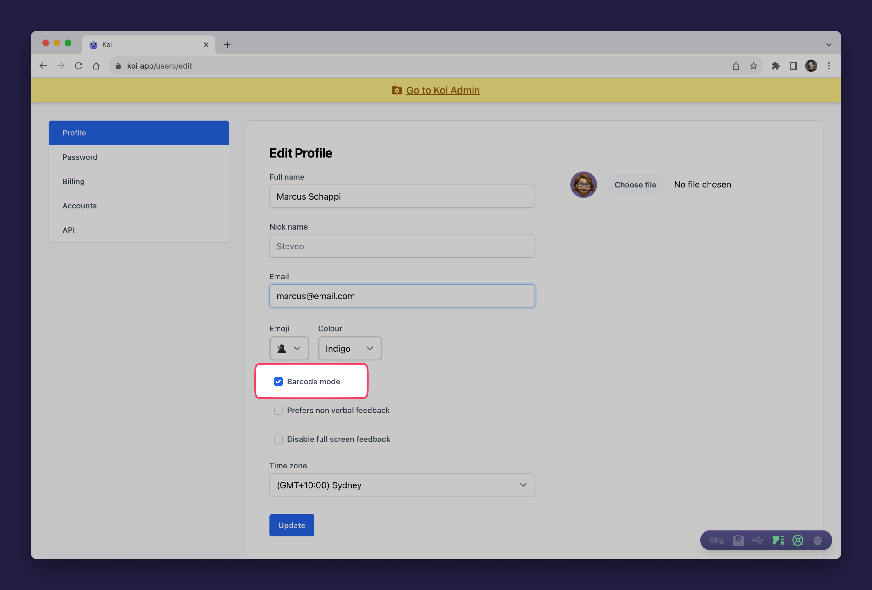Enable Prefers non verbal feedback
This screenshot has height=590, width=872.
point(278,410)
